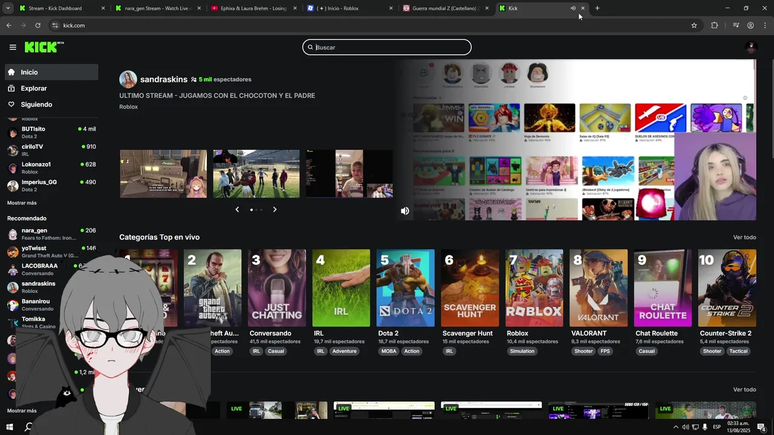Screen dimensions: 774x435
Task: Open Lokonazo1 channel in sidebar
Action: click(x=51, y=168)
